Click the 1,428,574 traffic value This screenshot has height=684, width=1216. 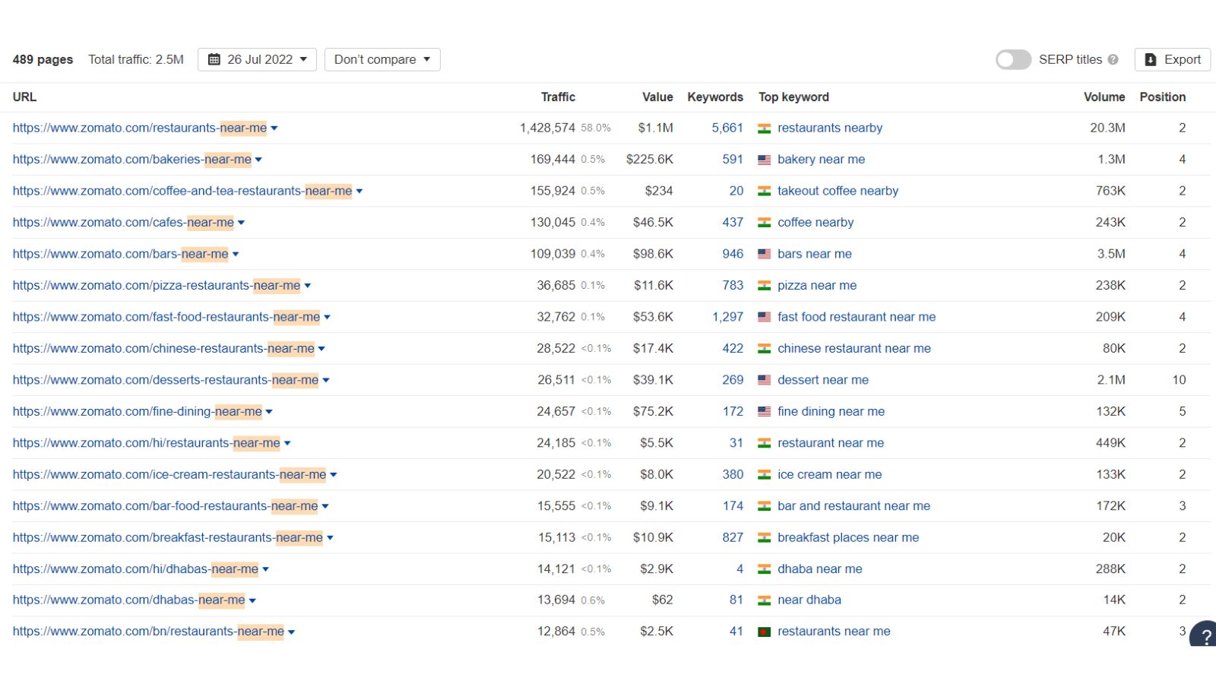click(x=547, y=128)
